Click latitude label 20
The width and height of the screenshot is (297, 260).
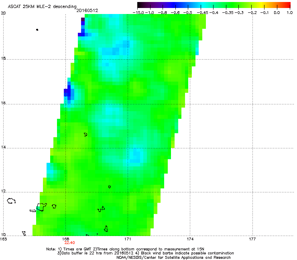point(3,13)
